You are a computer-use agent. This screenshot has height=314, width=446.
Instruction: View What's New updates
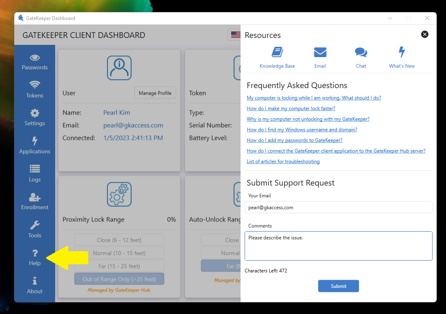tap(401, 57)
